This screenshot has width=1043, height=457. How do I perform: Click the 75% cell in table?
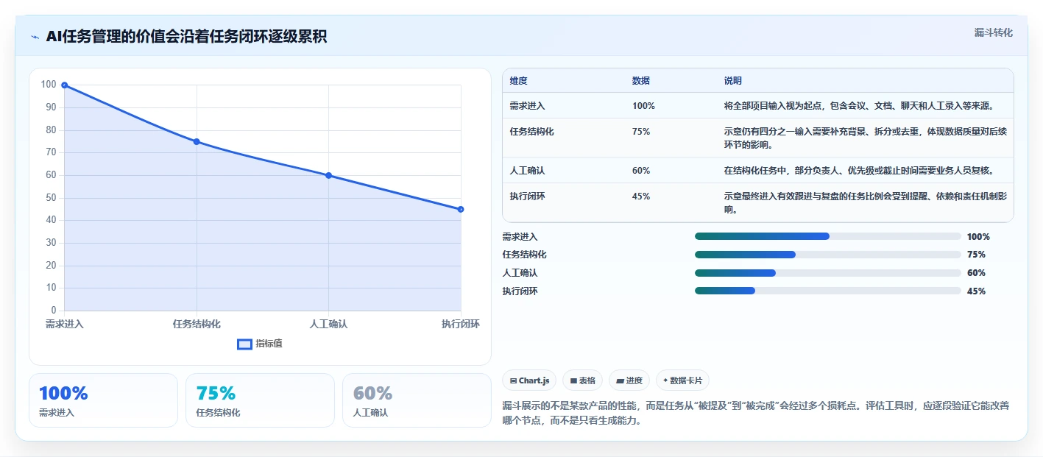[x=641, y=131]
